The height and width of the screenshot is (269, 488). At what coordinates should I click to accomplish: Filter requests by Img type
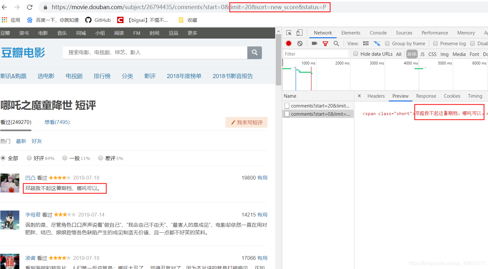coord(444,54)
